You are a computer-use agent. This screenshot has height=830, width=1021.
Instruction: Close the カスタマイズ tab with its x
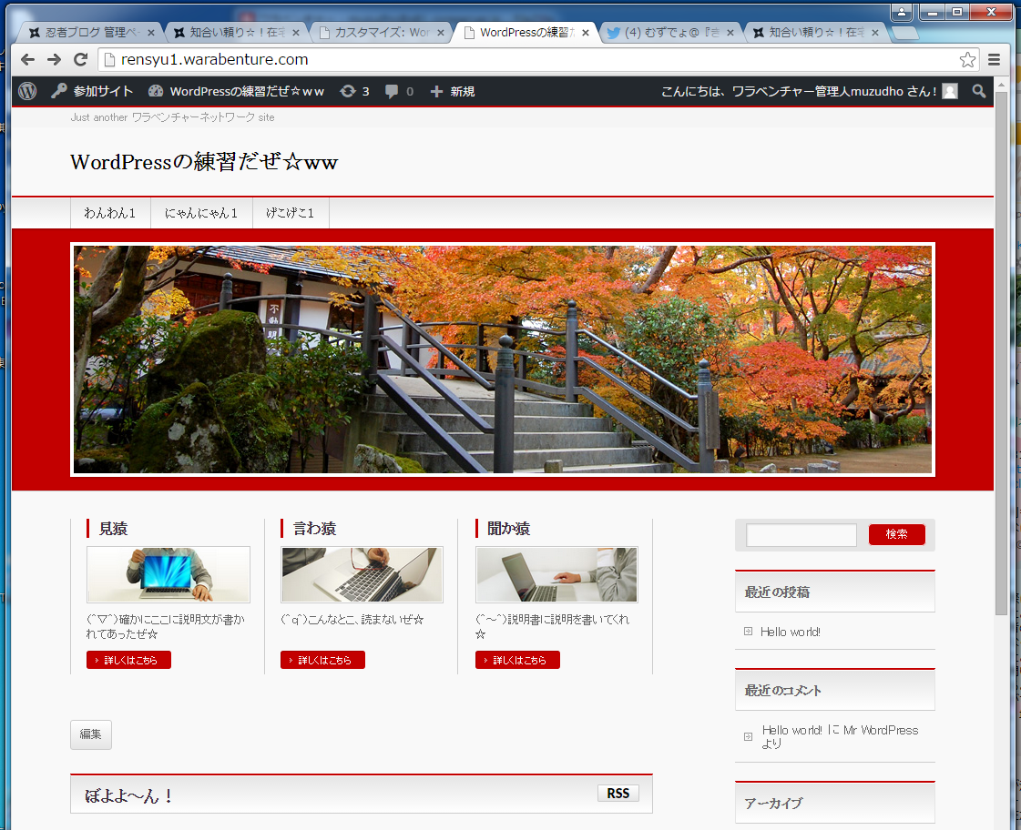point(441,33)
